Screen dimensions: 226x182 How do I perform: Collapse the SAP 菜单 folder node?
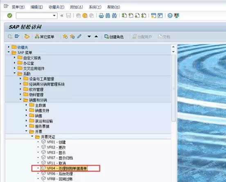click(9, 52)
